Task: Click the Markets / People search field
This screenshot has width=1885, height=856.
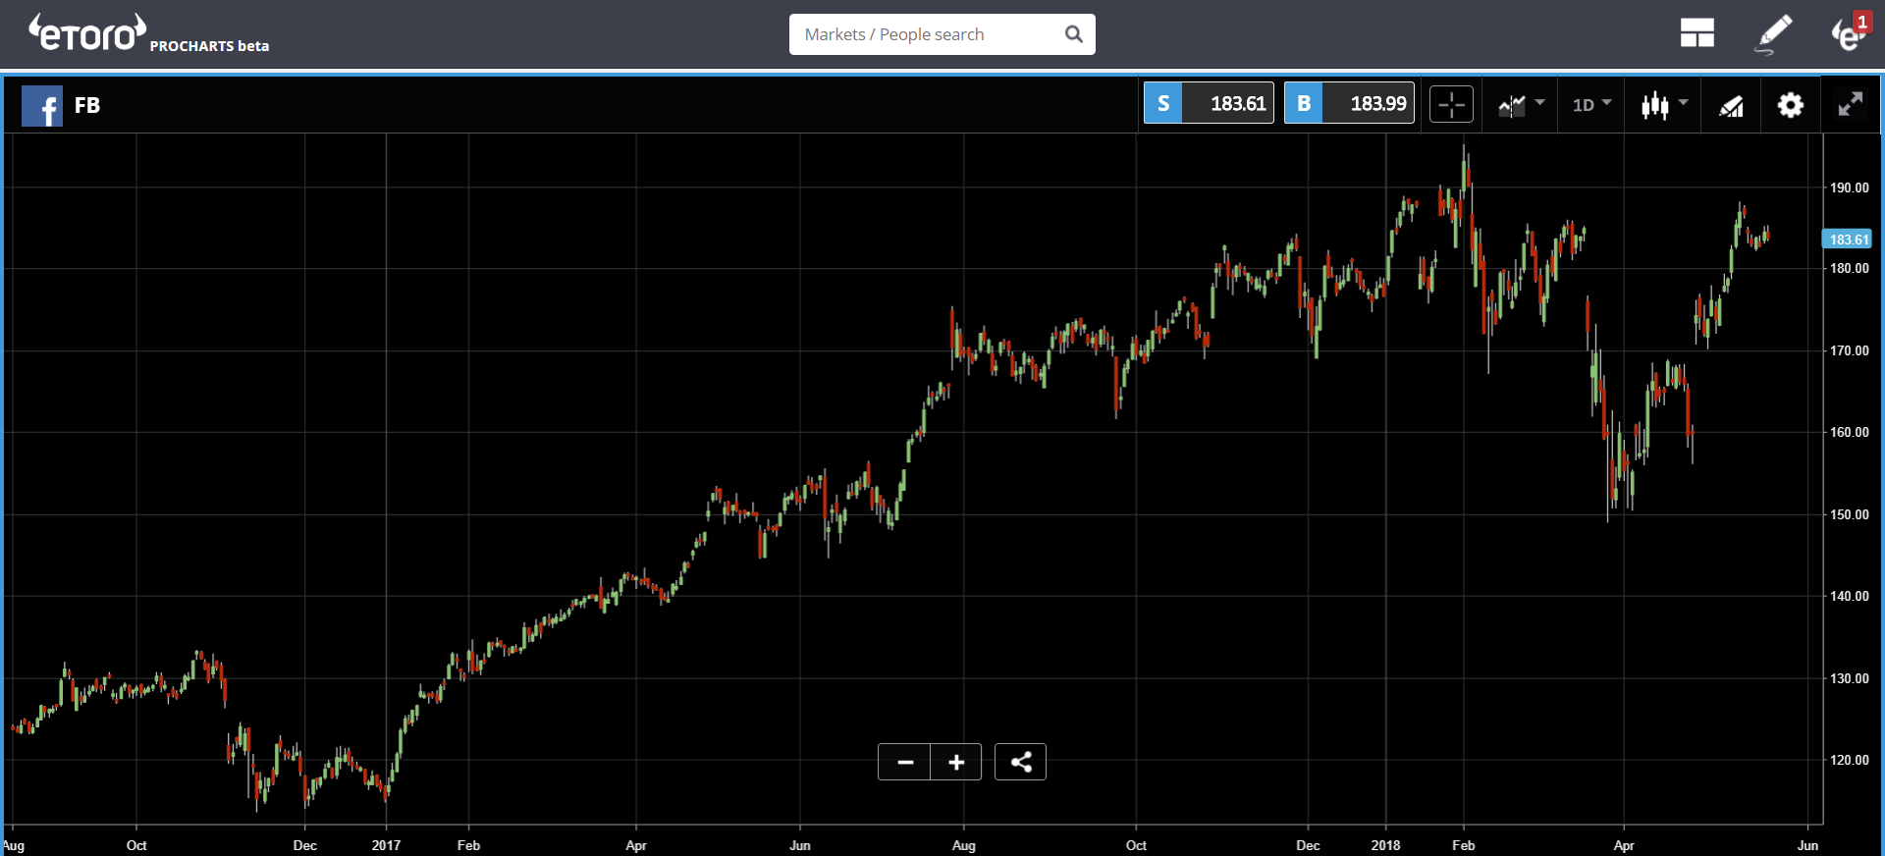Action: pos(923,34)
